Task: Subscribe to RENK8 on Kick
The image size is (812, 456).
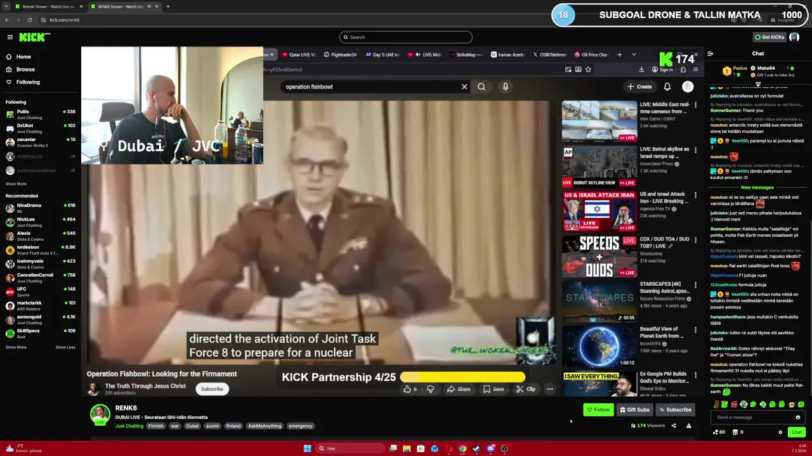Action: (675, 410)
